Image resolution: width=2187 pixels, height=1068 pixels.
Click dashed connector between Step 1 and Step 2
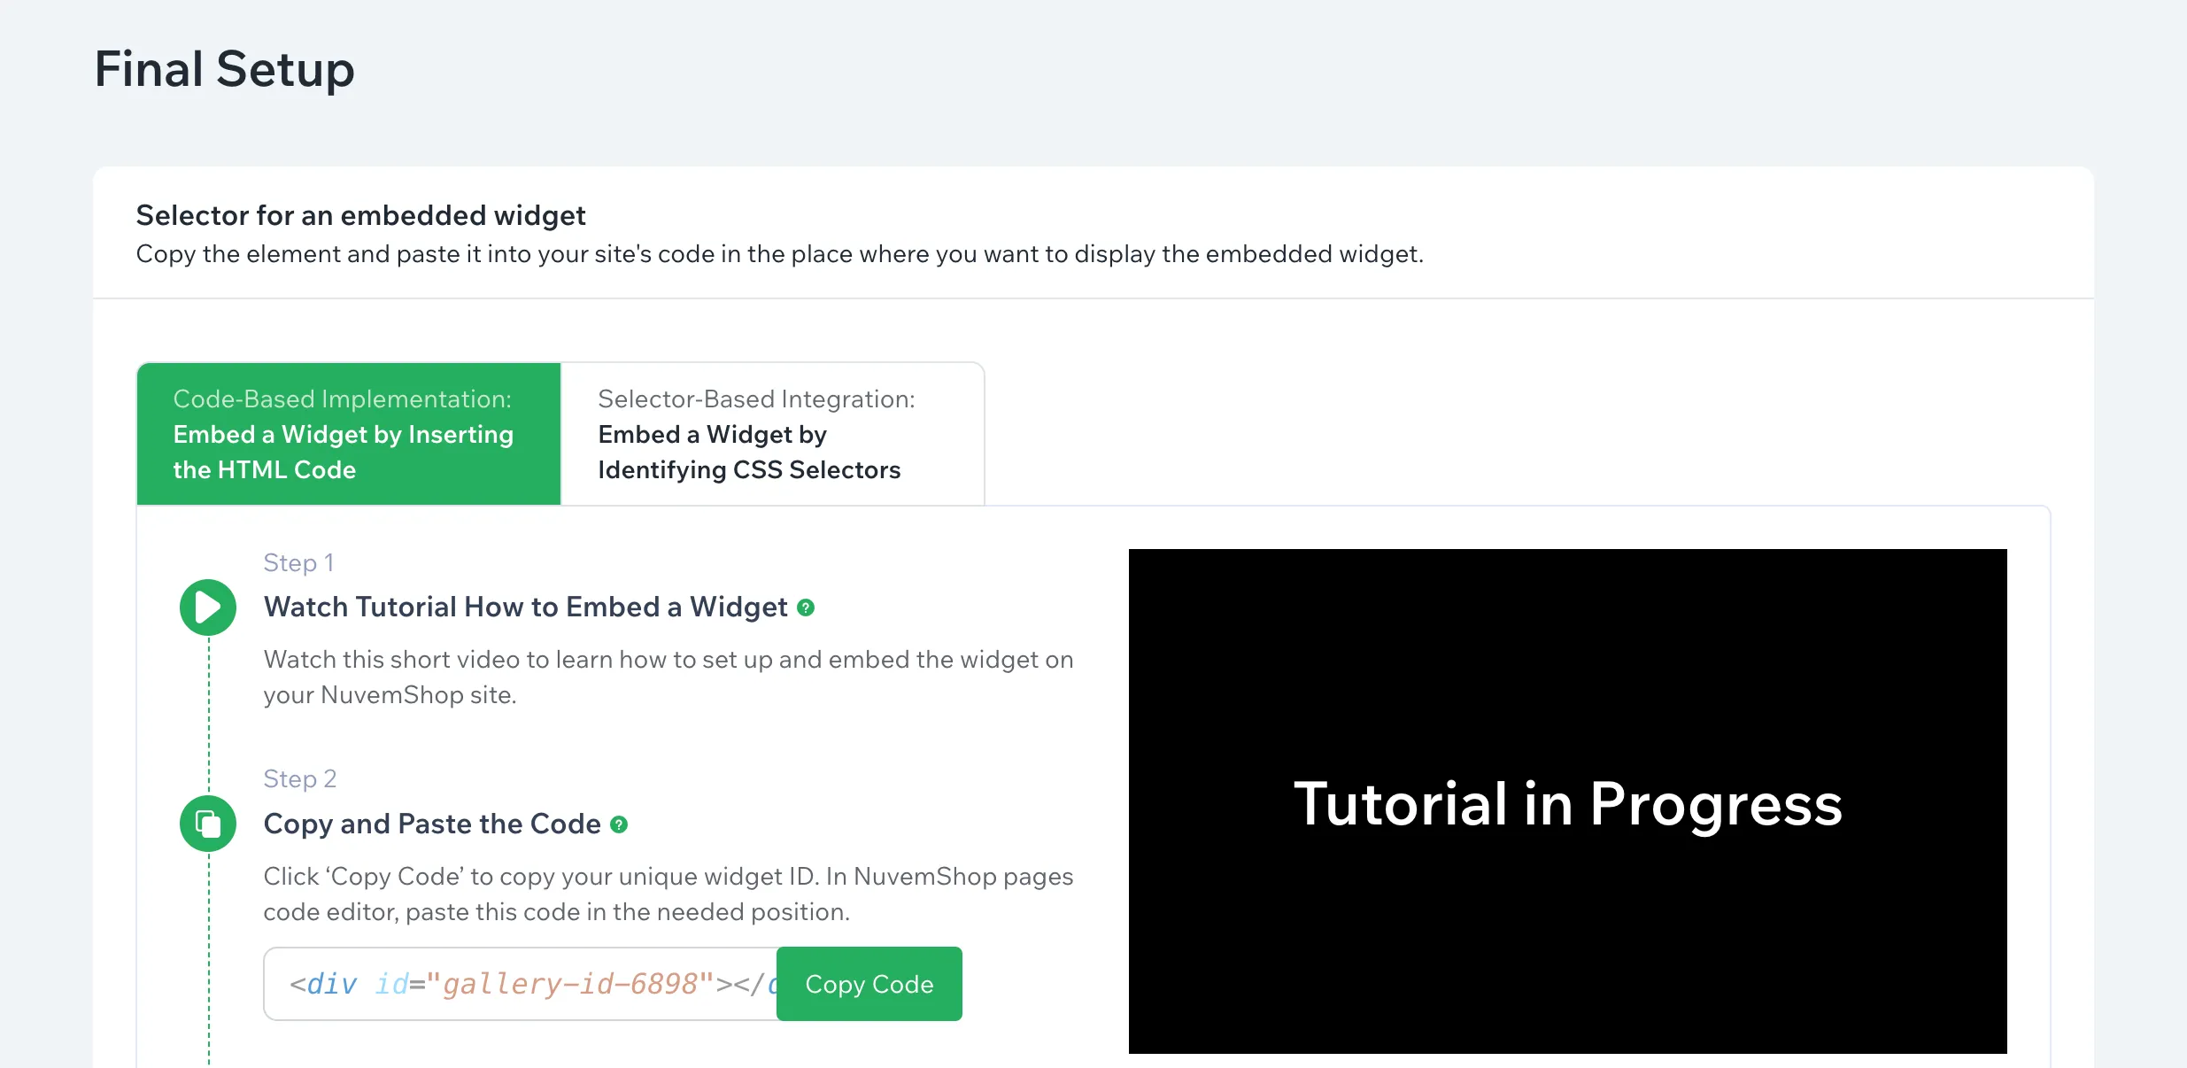[209, 716]
